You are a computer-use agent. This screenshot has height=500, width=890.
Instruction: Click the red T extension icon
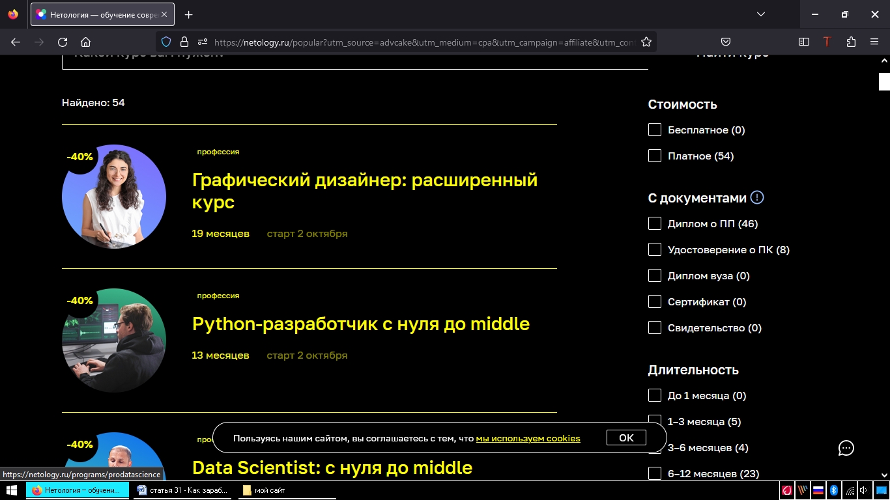pyautogui.click(x=827, y=42)
